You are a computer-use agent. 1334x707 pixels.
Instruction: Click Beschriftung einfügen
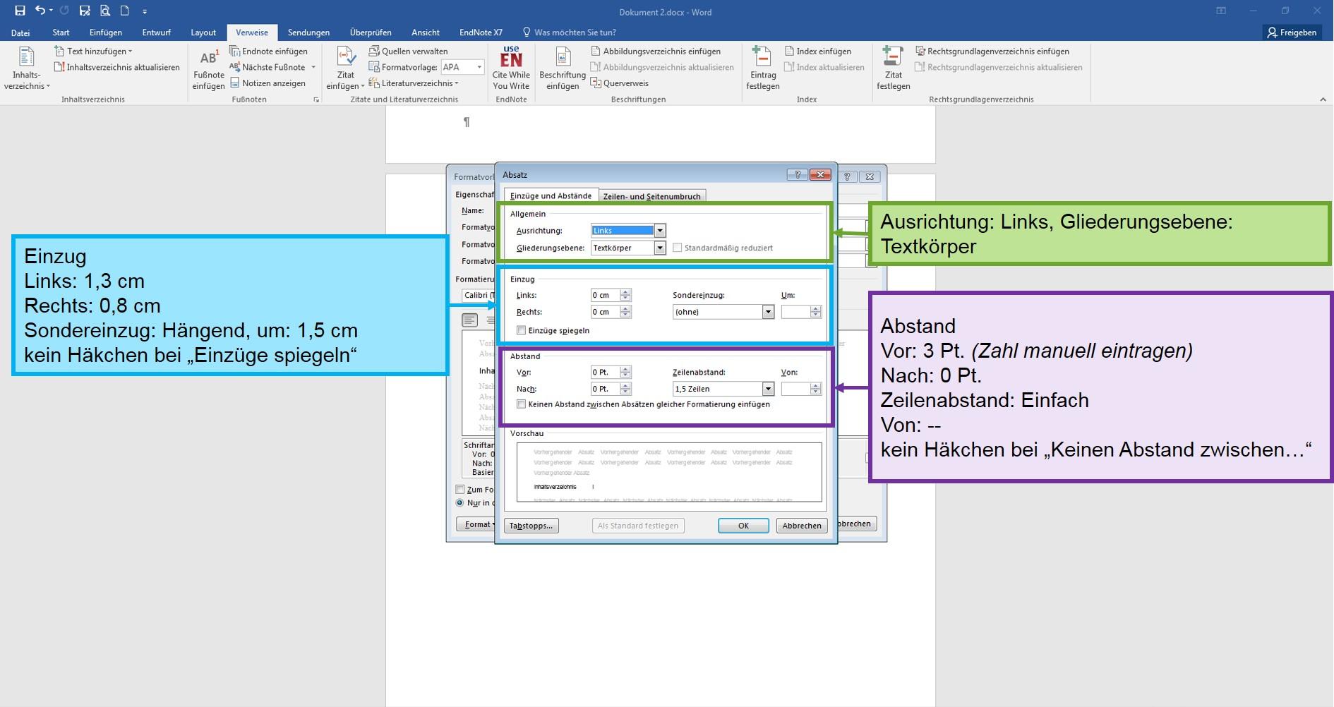563,68
